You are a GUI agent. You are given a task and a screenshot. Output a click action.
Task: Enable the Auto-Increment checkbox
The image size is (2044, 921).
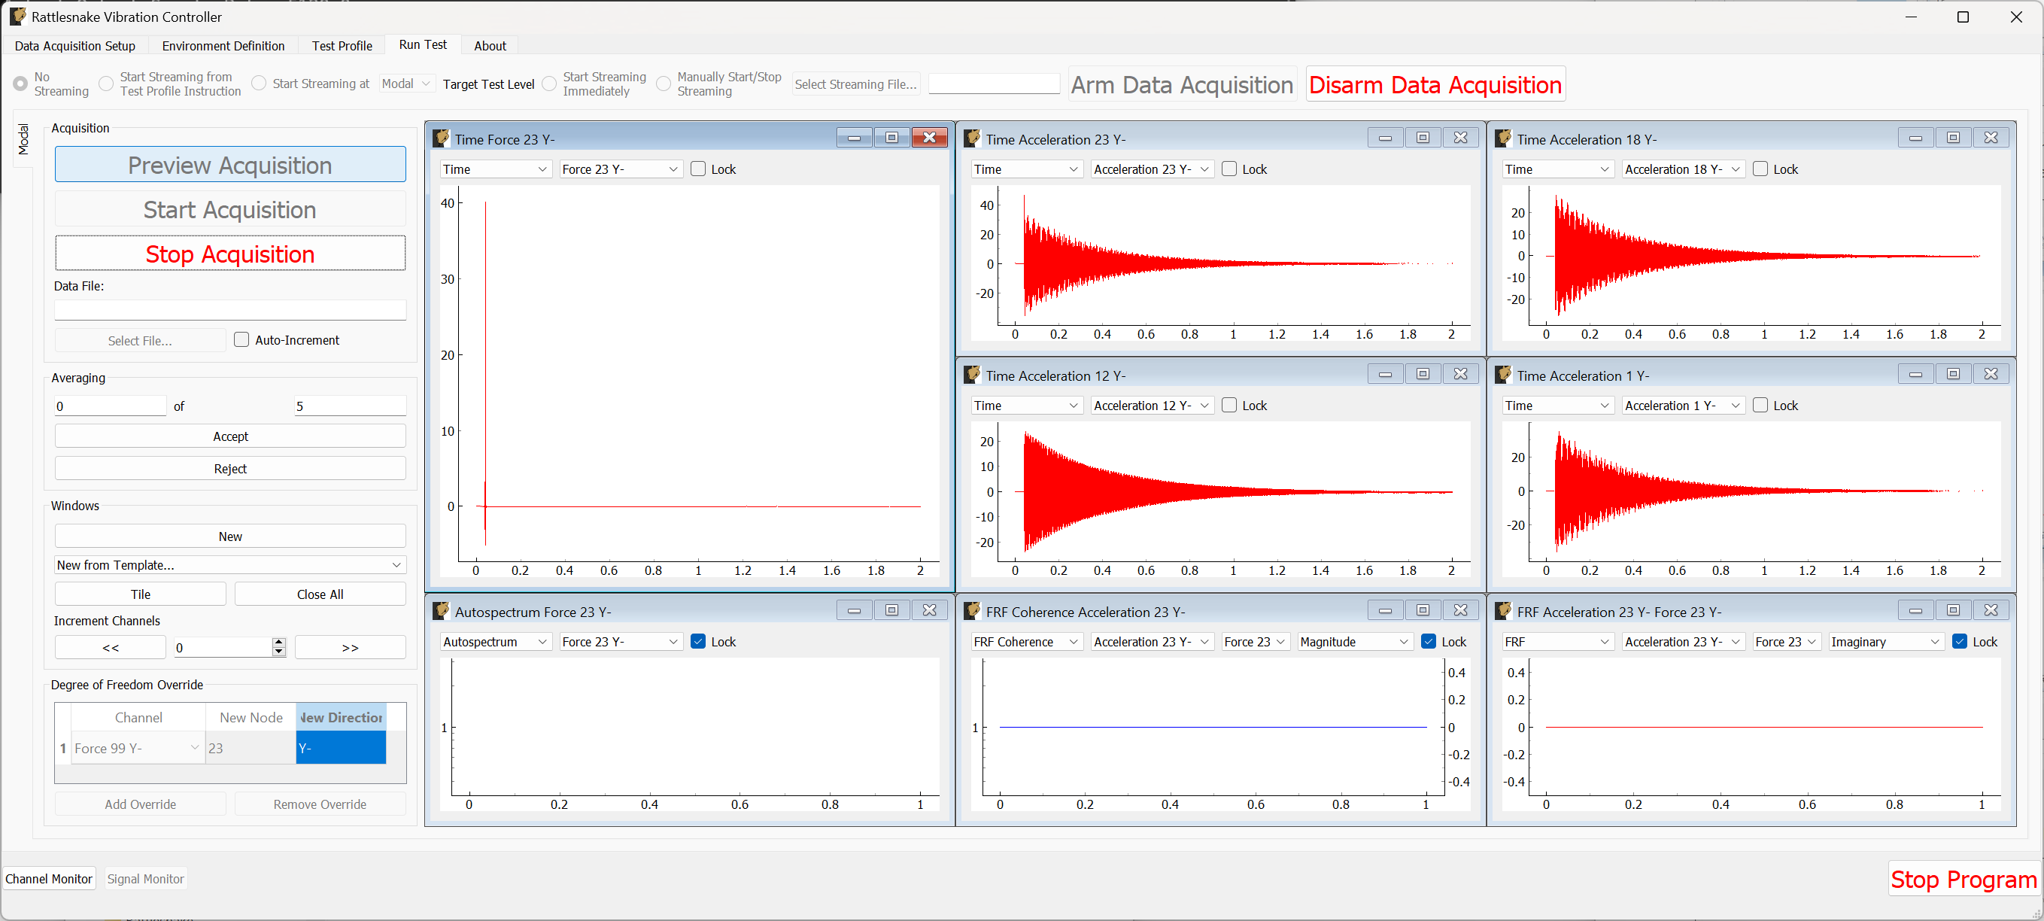coord(243,339)
